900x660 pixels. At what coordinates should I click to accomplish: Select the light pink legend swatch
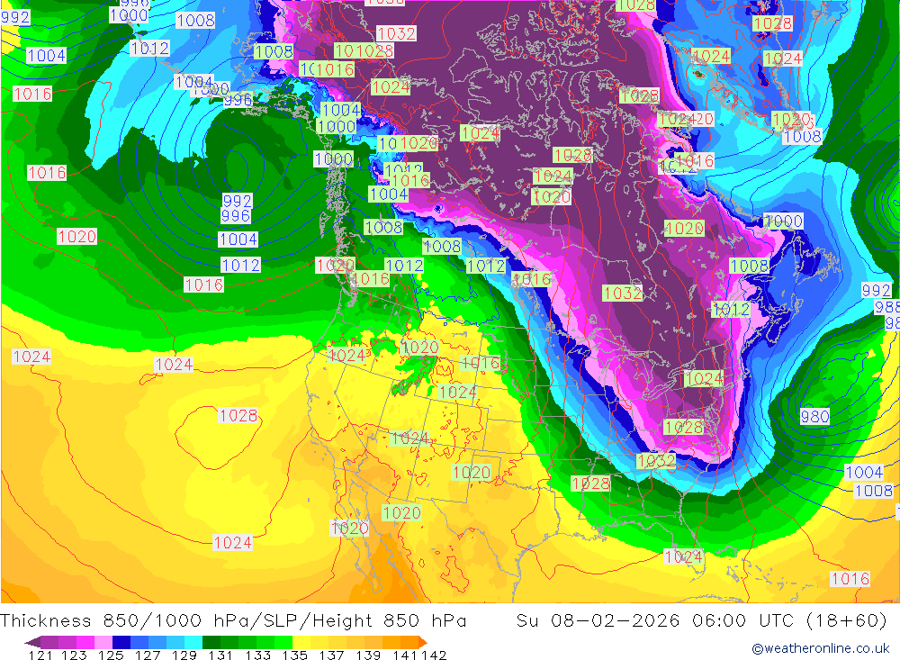pos(103,642)
